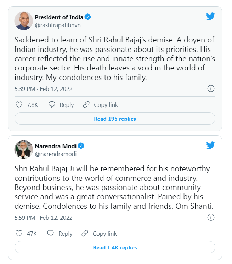Click info icon on President's tweet

tap(210, 88)
